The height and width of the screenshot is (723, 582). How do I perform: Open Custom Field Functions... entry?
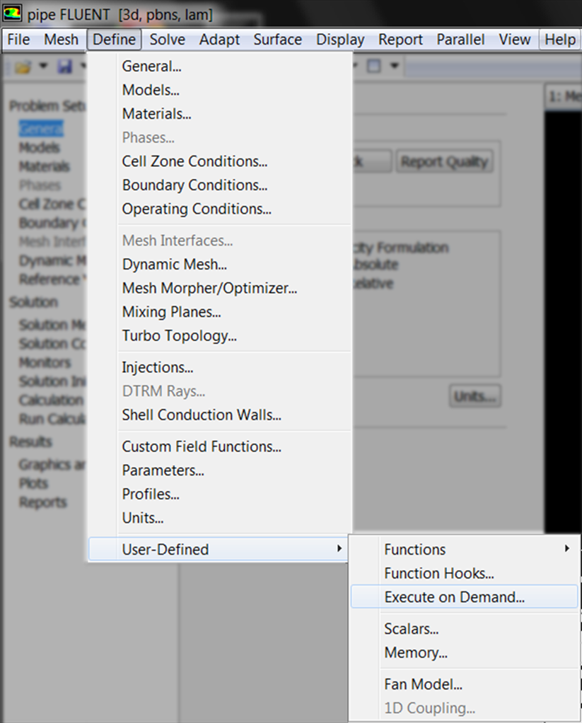[x=219, y=447]
